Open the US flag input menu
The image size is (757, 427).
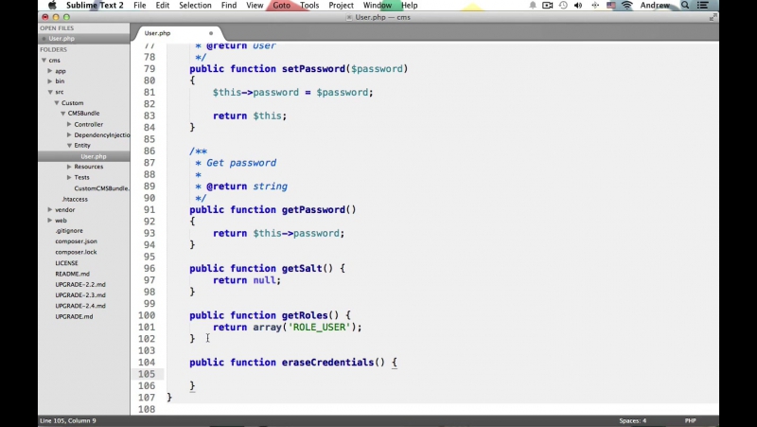(610, 6)
